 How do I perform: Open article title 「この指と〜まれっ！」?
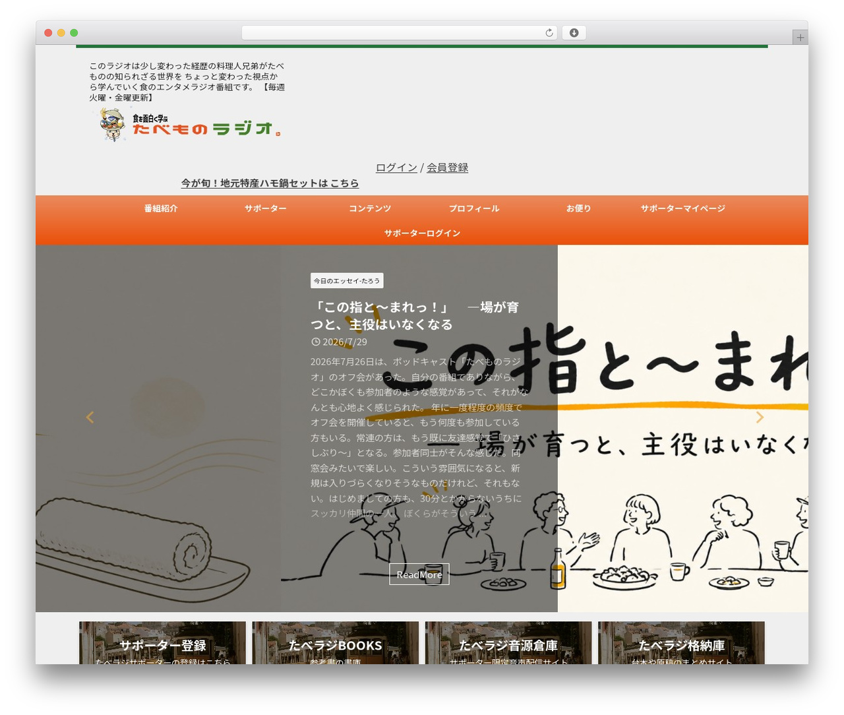[x=415, y=315]
